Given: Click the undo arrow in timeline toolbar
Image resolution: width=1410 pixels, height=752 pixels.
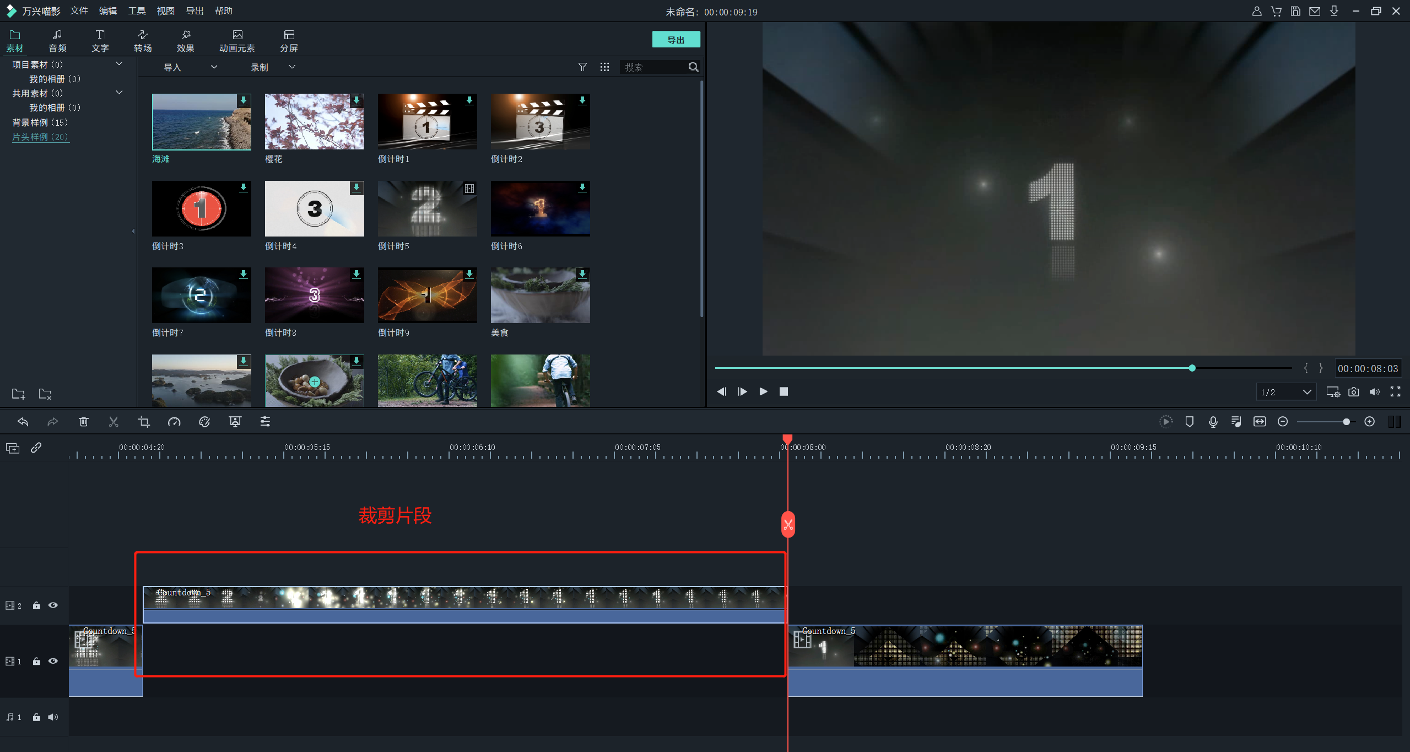Looking at the screenshot, I should pyautogui.click(x=23, y=422).
